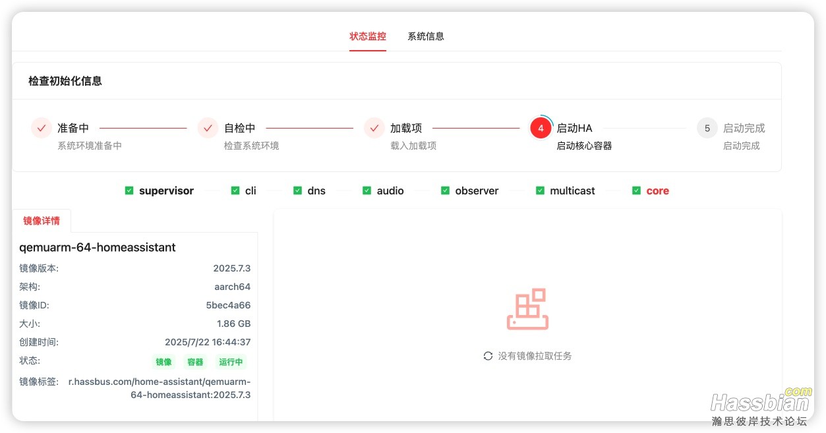The image size is (826, 433).
Task: Click the green check next to supervisor
Action: [x=129, y=190]
